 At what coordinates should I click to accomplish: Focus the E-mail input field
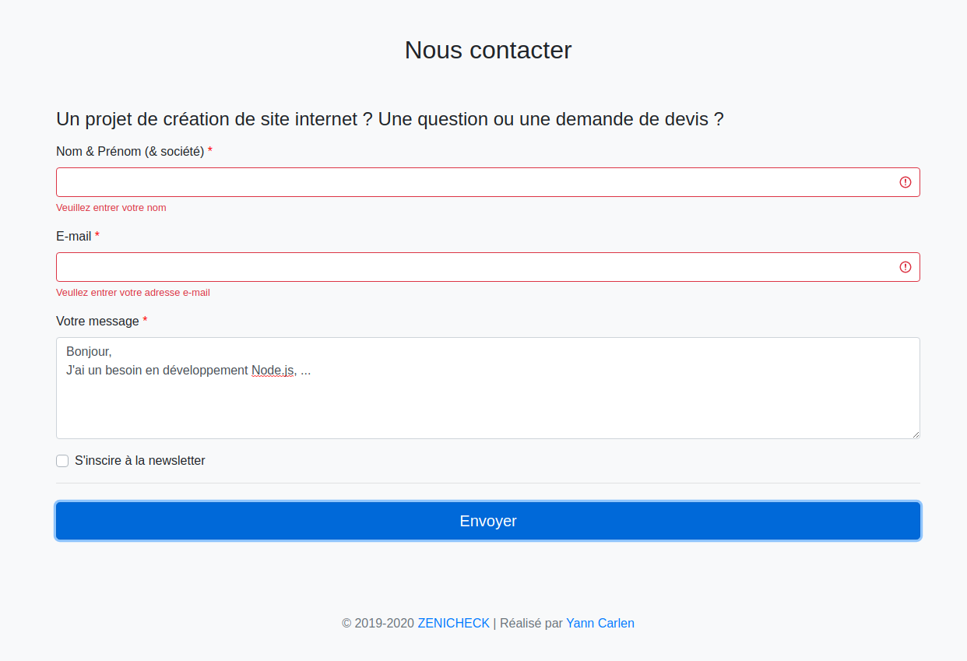(488, 267)
